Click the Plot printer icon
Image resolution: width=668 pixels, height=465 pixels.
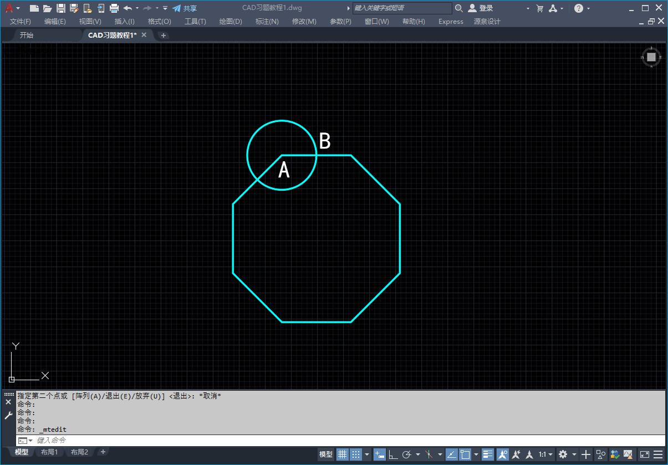tap(114, 8)
